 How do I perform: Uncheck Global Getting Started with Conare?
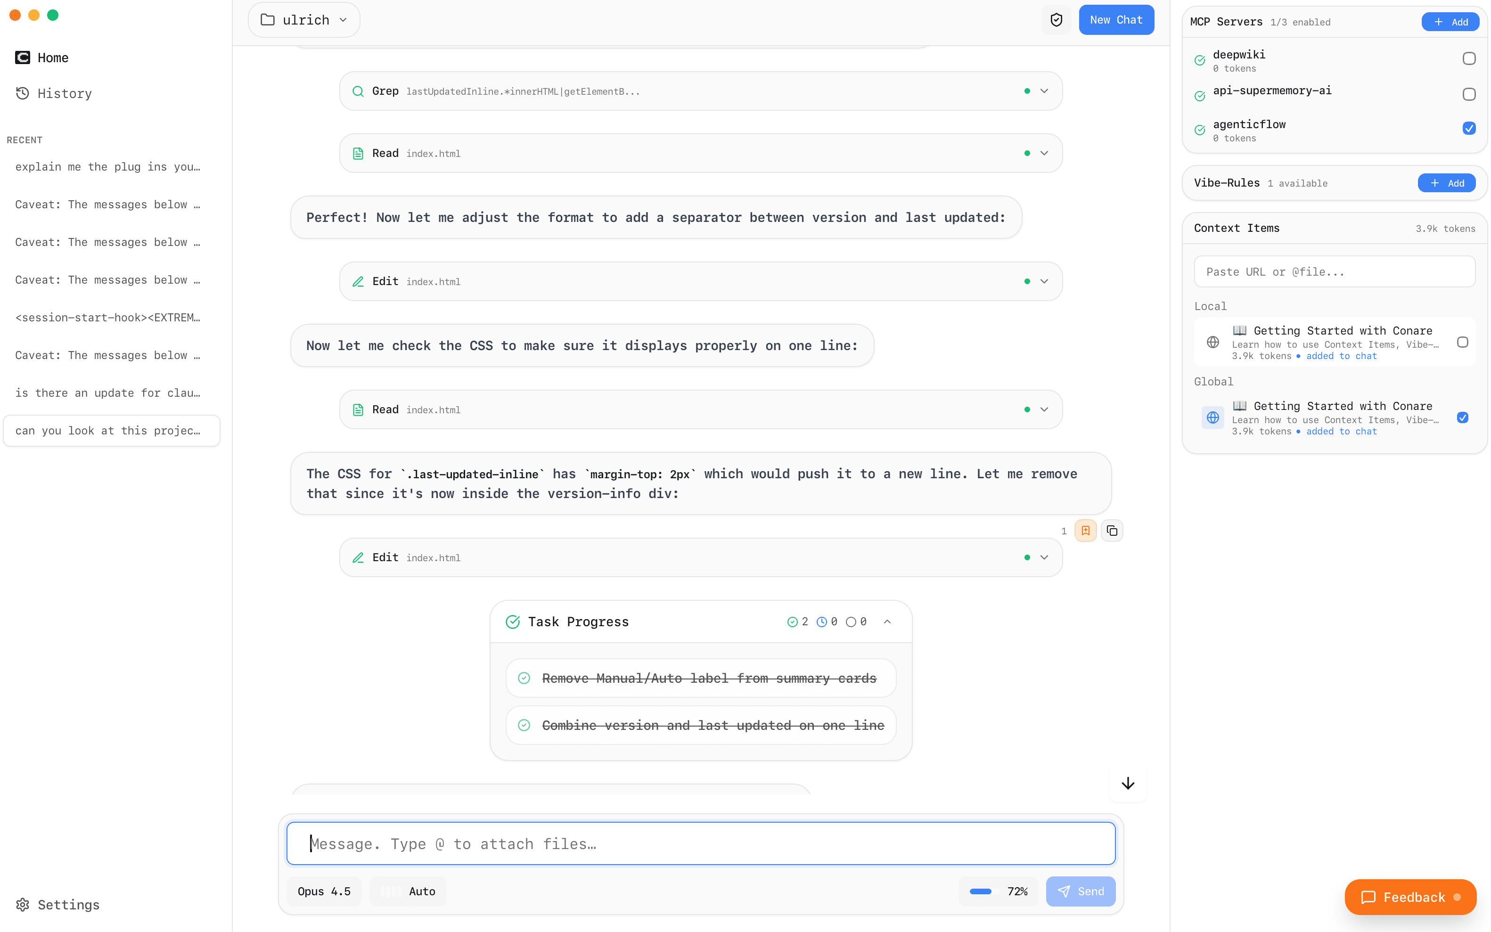click(1462, 417)
